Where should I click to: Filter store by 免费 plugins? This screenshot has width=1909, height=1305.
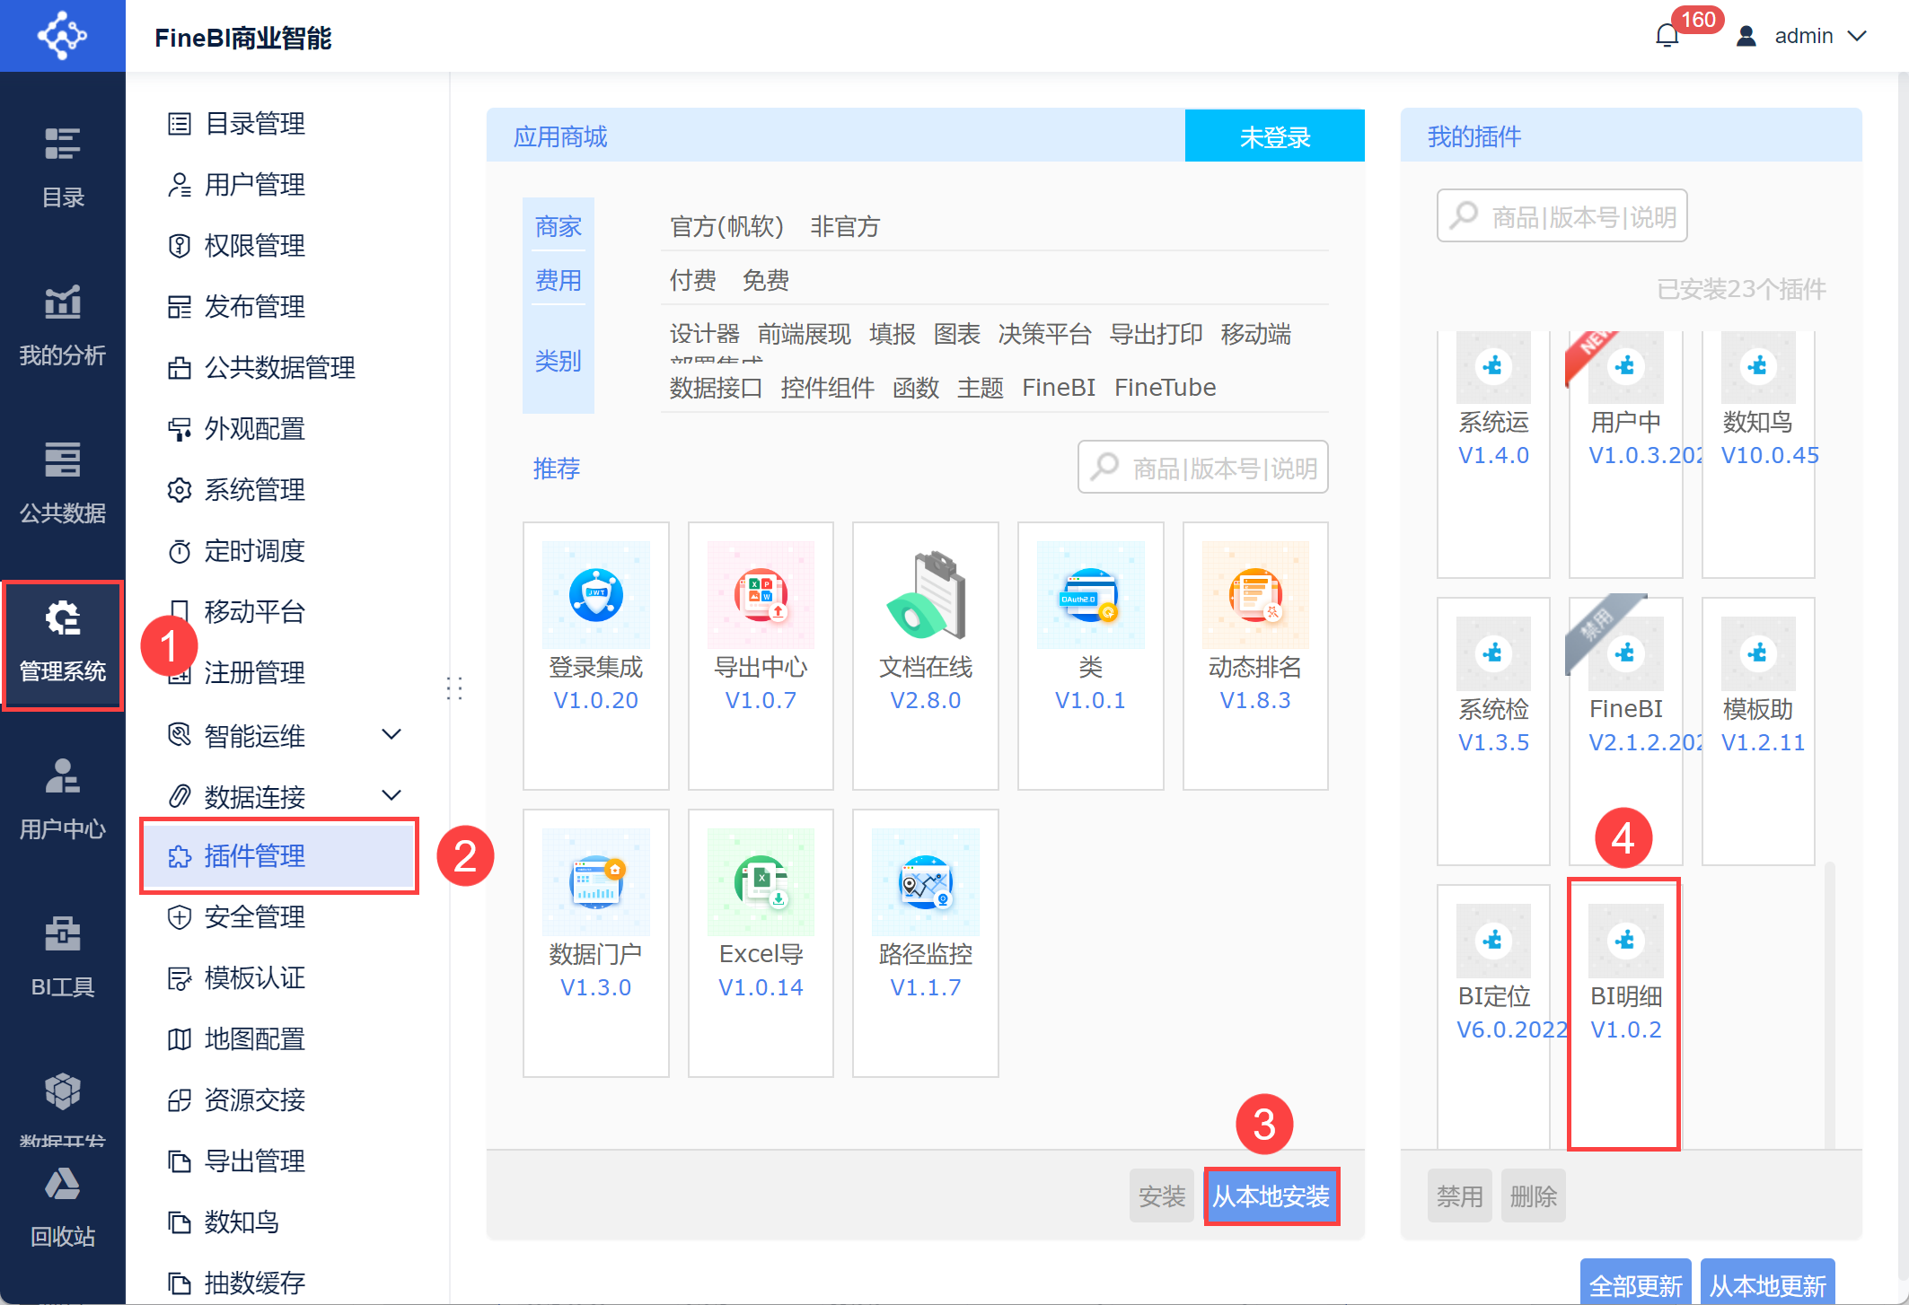[x=766, y=280]
